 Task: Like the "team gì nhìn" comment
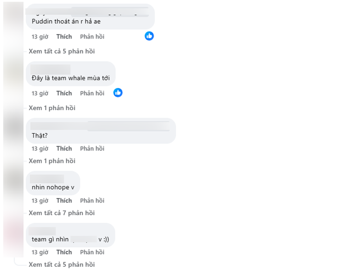pos(64,252)
